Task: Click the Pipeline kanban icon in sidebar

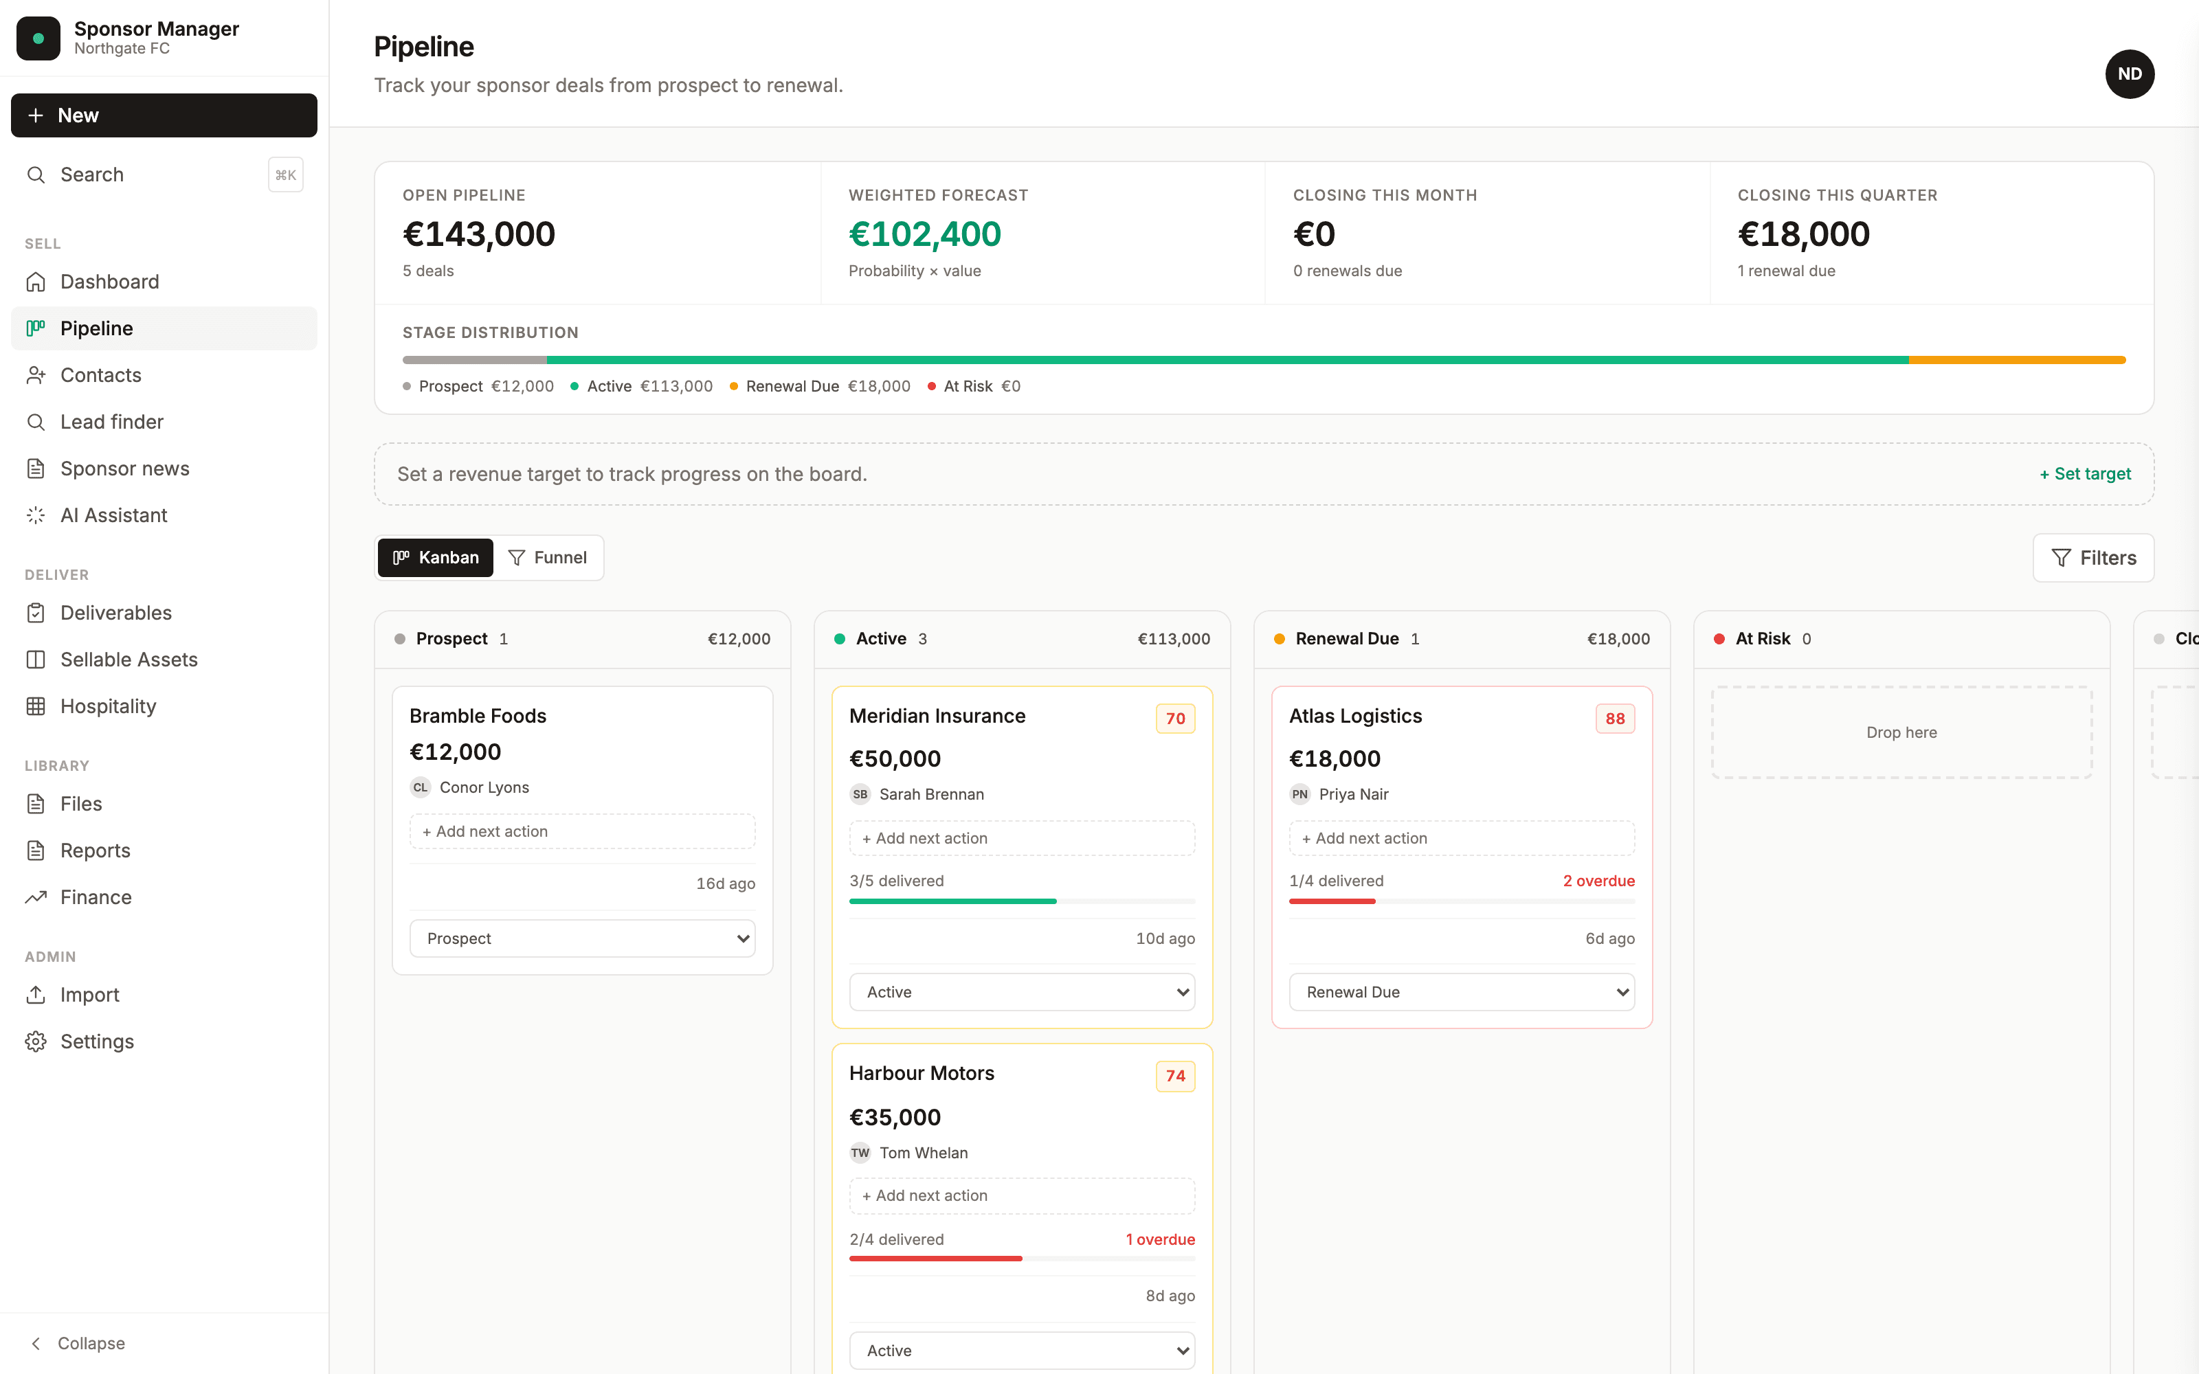Action: point(36,328)
